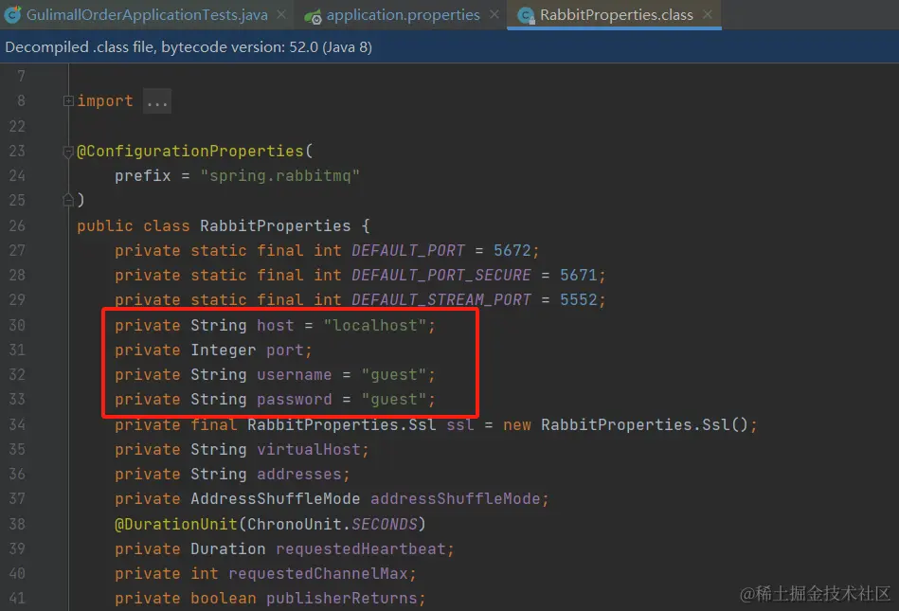Click the virtualHost field
This screenshot has width=899, height=611.
coord(309,449)
